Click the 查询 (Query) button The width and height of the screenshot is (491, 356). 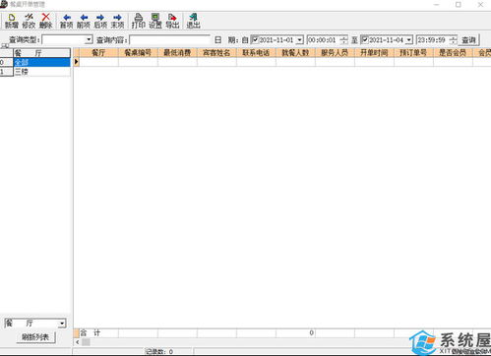(468, 40)
